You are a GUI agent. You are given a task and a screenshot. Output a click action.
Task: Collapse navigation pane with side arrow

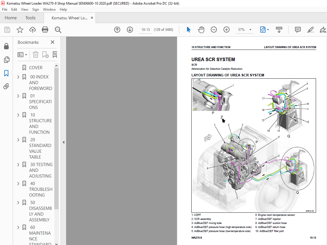pyautogui.click(x=63, y=142)
